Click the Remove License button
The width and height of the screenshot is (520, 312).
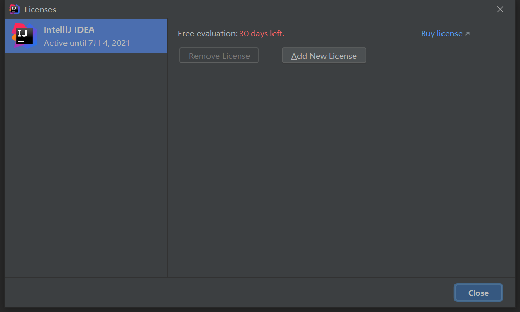[x=219, y=55]
